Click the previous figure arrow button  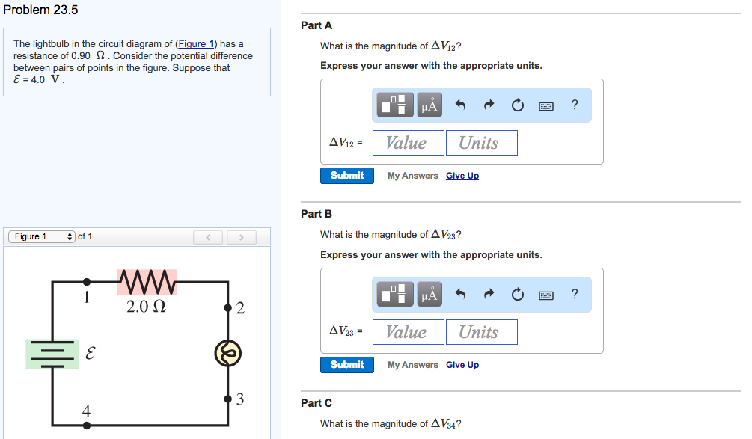(x=208, y=237)
